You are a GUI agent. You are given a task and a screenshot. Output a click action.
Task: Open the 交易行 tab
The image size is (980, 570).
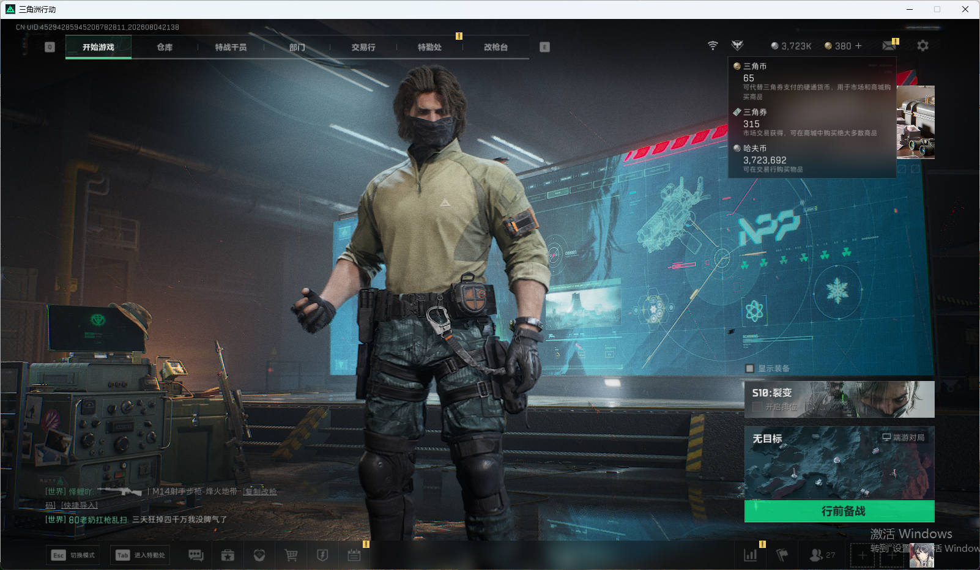(363, 47)
